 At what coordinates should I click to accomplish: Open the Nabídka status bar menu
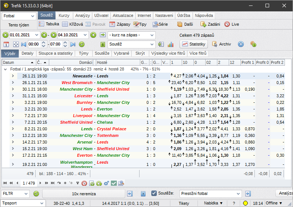point(213,203)
